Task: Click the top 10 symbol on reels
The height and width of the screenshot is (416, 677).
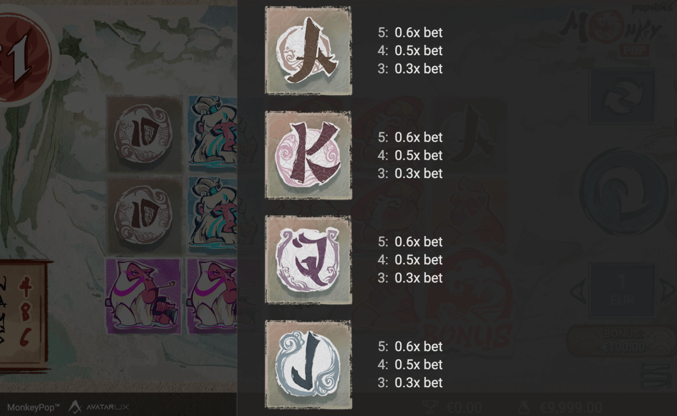Action: [144, 134]
